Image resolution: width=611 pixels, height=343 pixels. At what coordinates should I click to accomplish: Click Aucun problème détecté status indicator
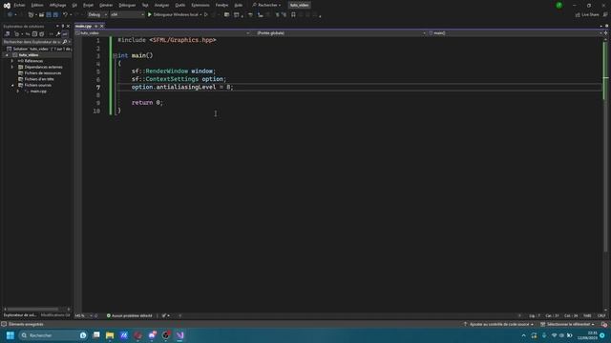pyautogui.click(x=130, y=315)
